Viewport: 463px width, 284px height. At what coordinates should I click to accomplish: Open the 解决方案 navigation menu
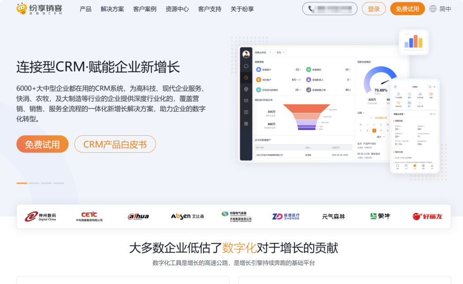pos(111,9)
